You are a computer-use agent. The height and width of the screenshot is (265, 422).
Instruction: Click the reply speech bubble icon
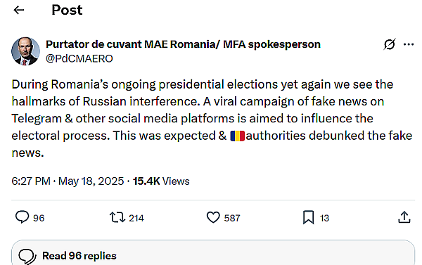[x=22, y=217]
